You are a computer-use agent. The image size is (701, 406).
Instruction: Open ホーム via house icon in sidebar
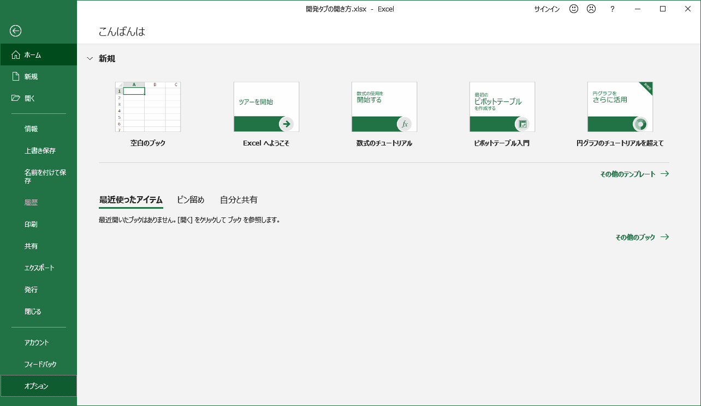16,55
